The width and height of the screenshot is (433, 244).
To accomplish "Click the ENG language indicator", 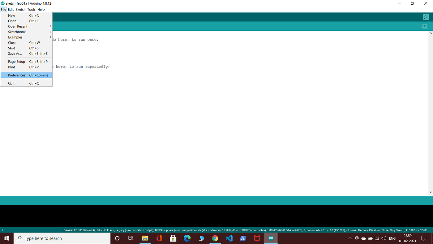I will tap(392, 238).
